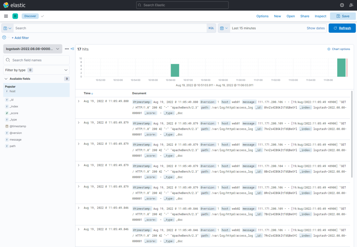Open the hamburger navigation menu
Viewport: 357px width, 247px height.
6,16
